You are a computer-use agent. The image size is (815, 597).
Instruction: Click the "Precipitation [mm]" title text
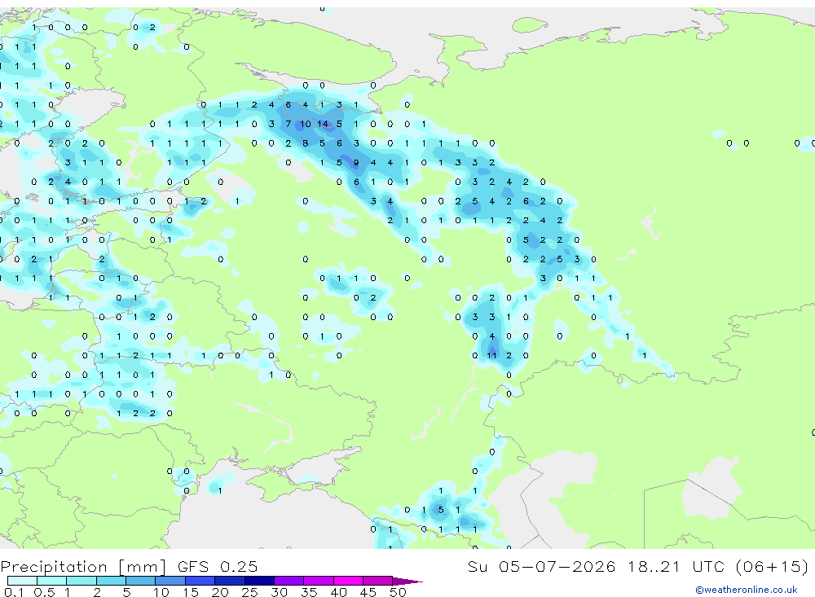(84, 567)
